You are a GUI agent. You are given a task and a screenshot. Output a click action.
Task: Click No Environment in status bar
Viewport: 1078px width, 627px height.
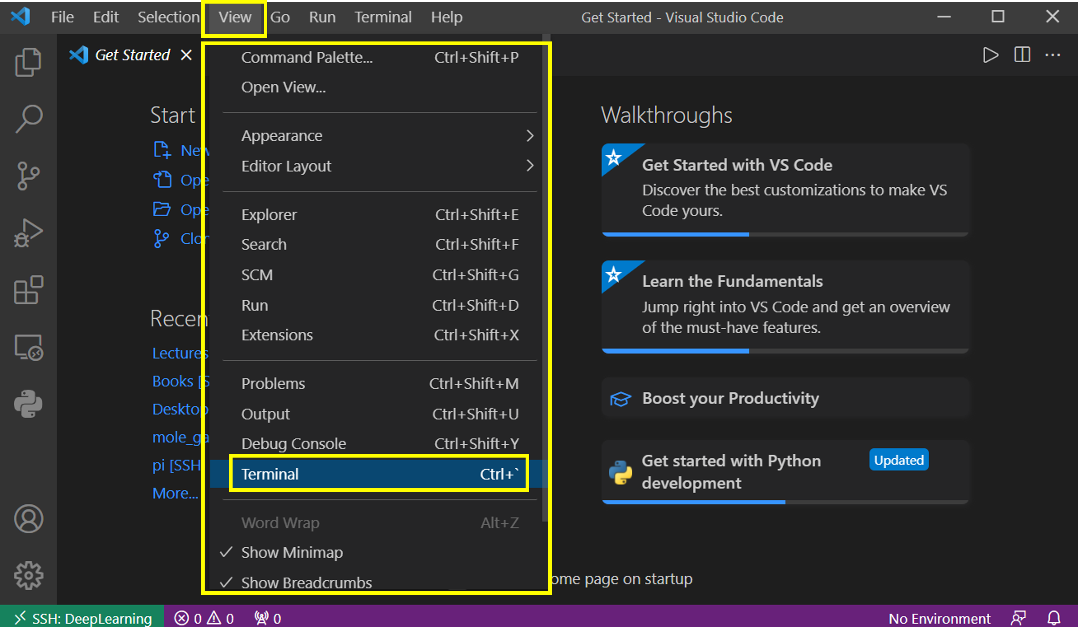click(940, 618)
